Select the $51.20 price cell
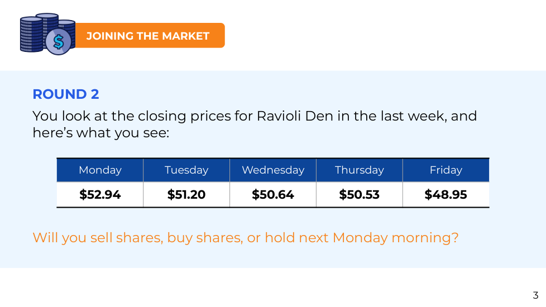 (x=186, y=195)
